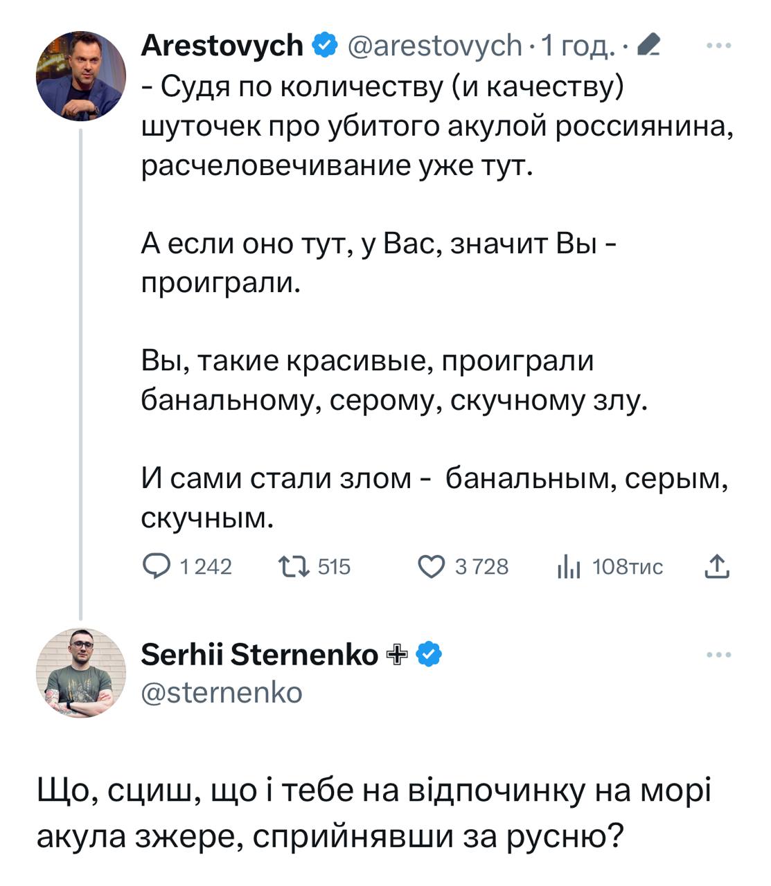Open Arestovych's profile picture
The image size is (771, 886).
pyautogui.click(x=81, y=76)
